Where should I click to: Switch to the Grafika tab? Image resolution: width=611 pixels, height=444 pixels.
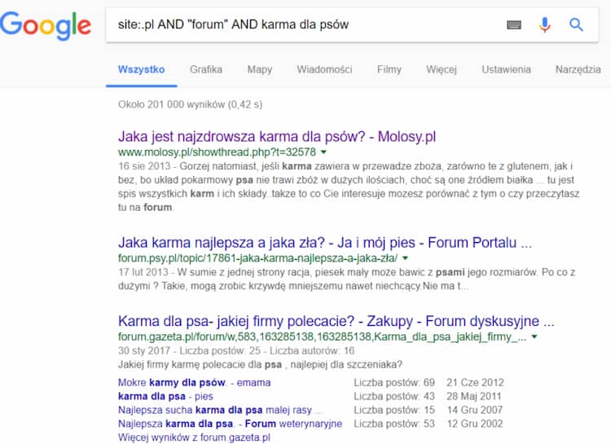206,70
